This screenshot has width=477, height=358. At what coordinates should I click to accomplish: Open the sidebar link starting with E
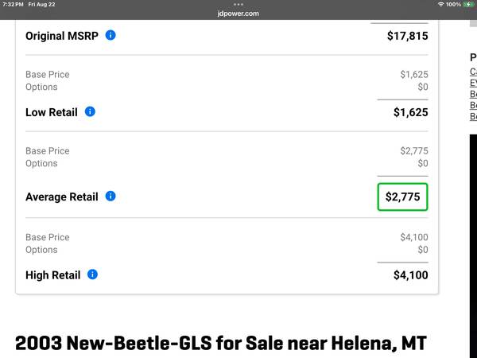pyautogui.click(x=473, y=83)
